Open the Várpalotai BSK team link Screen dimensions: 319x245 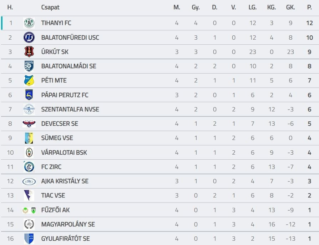[x=64, y=152]
